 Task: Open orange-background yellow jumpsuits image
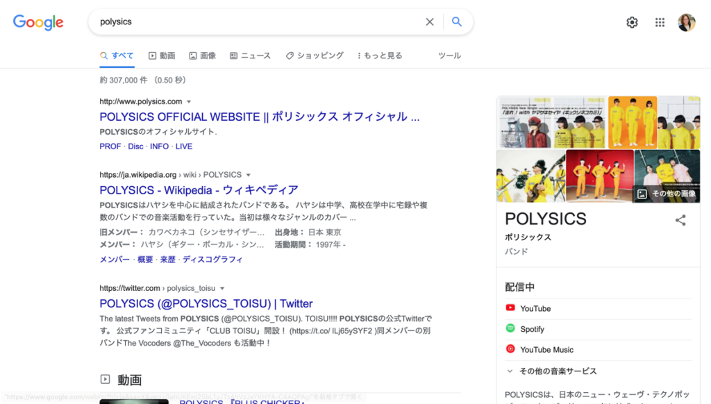pos(632,122)
